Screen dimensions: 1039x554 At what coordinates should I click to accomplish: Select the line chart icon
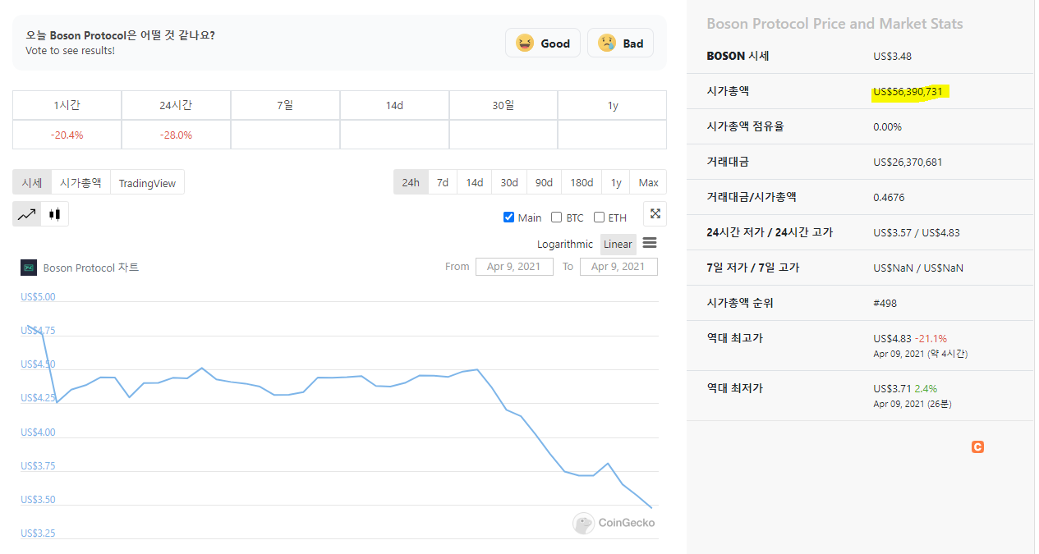click(x=27, y=214)
